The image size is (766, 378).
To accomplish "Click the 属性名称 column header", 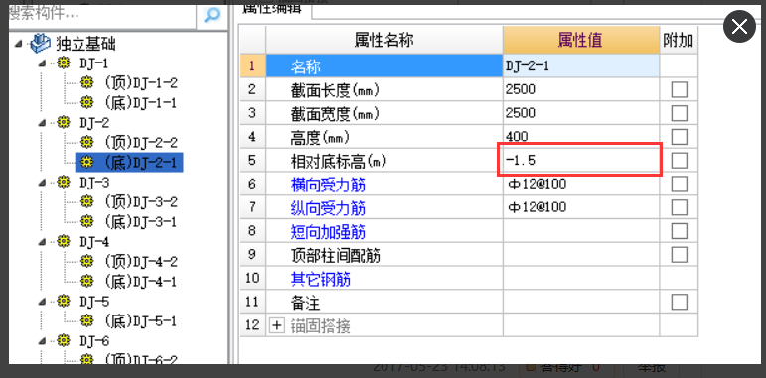I will (383, 40).
